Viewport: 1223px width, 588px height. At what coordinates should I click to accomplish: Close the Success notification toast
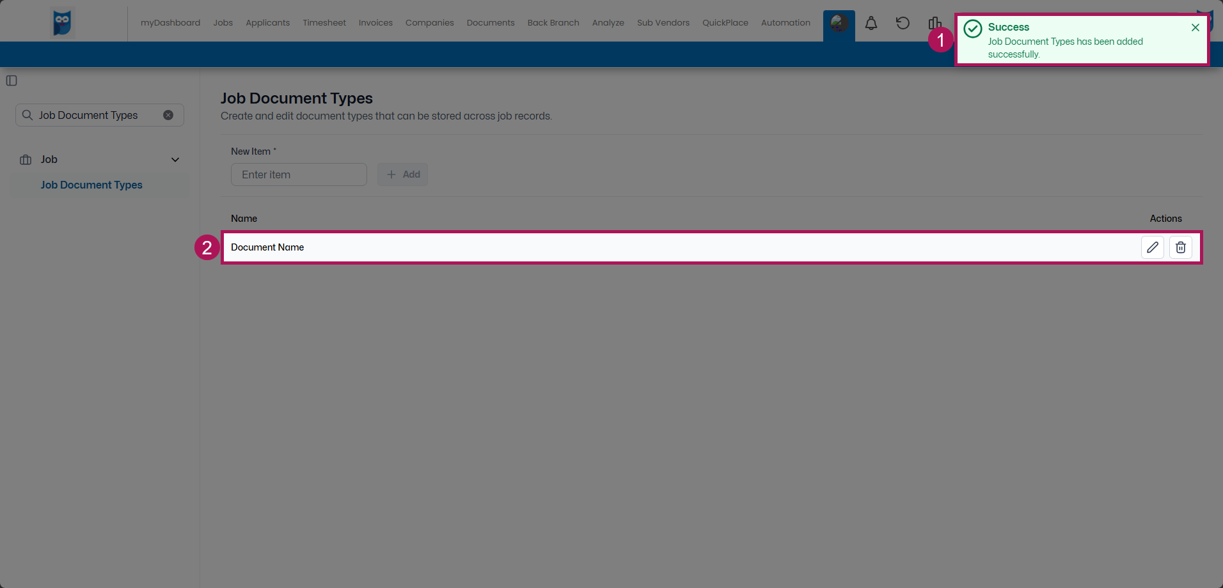1195,27
